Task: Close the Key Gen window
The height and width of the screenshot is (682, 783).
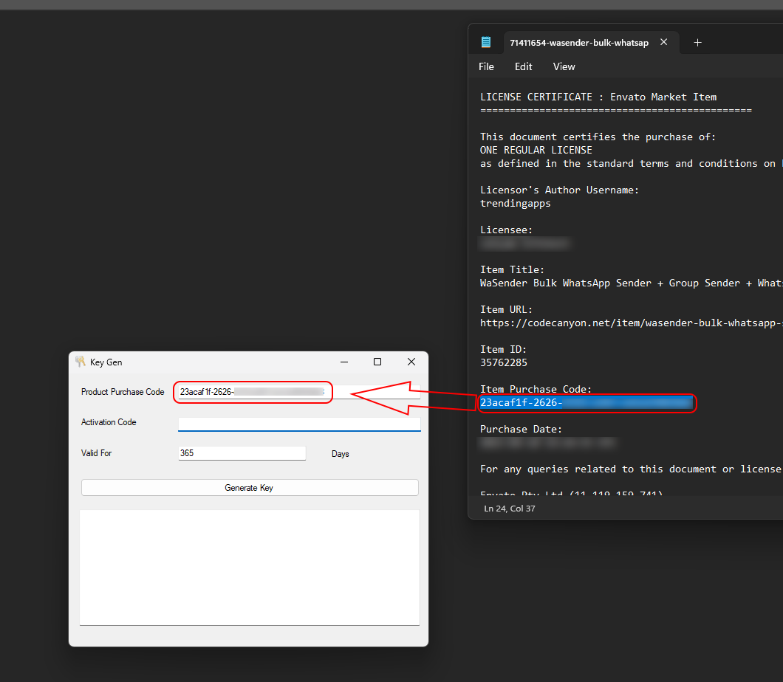Action: (x=411, y=362)
